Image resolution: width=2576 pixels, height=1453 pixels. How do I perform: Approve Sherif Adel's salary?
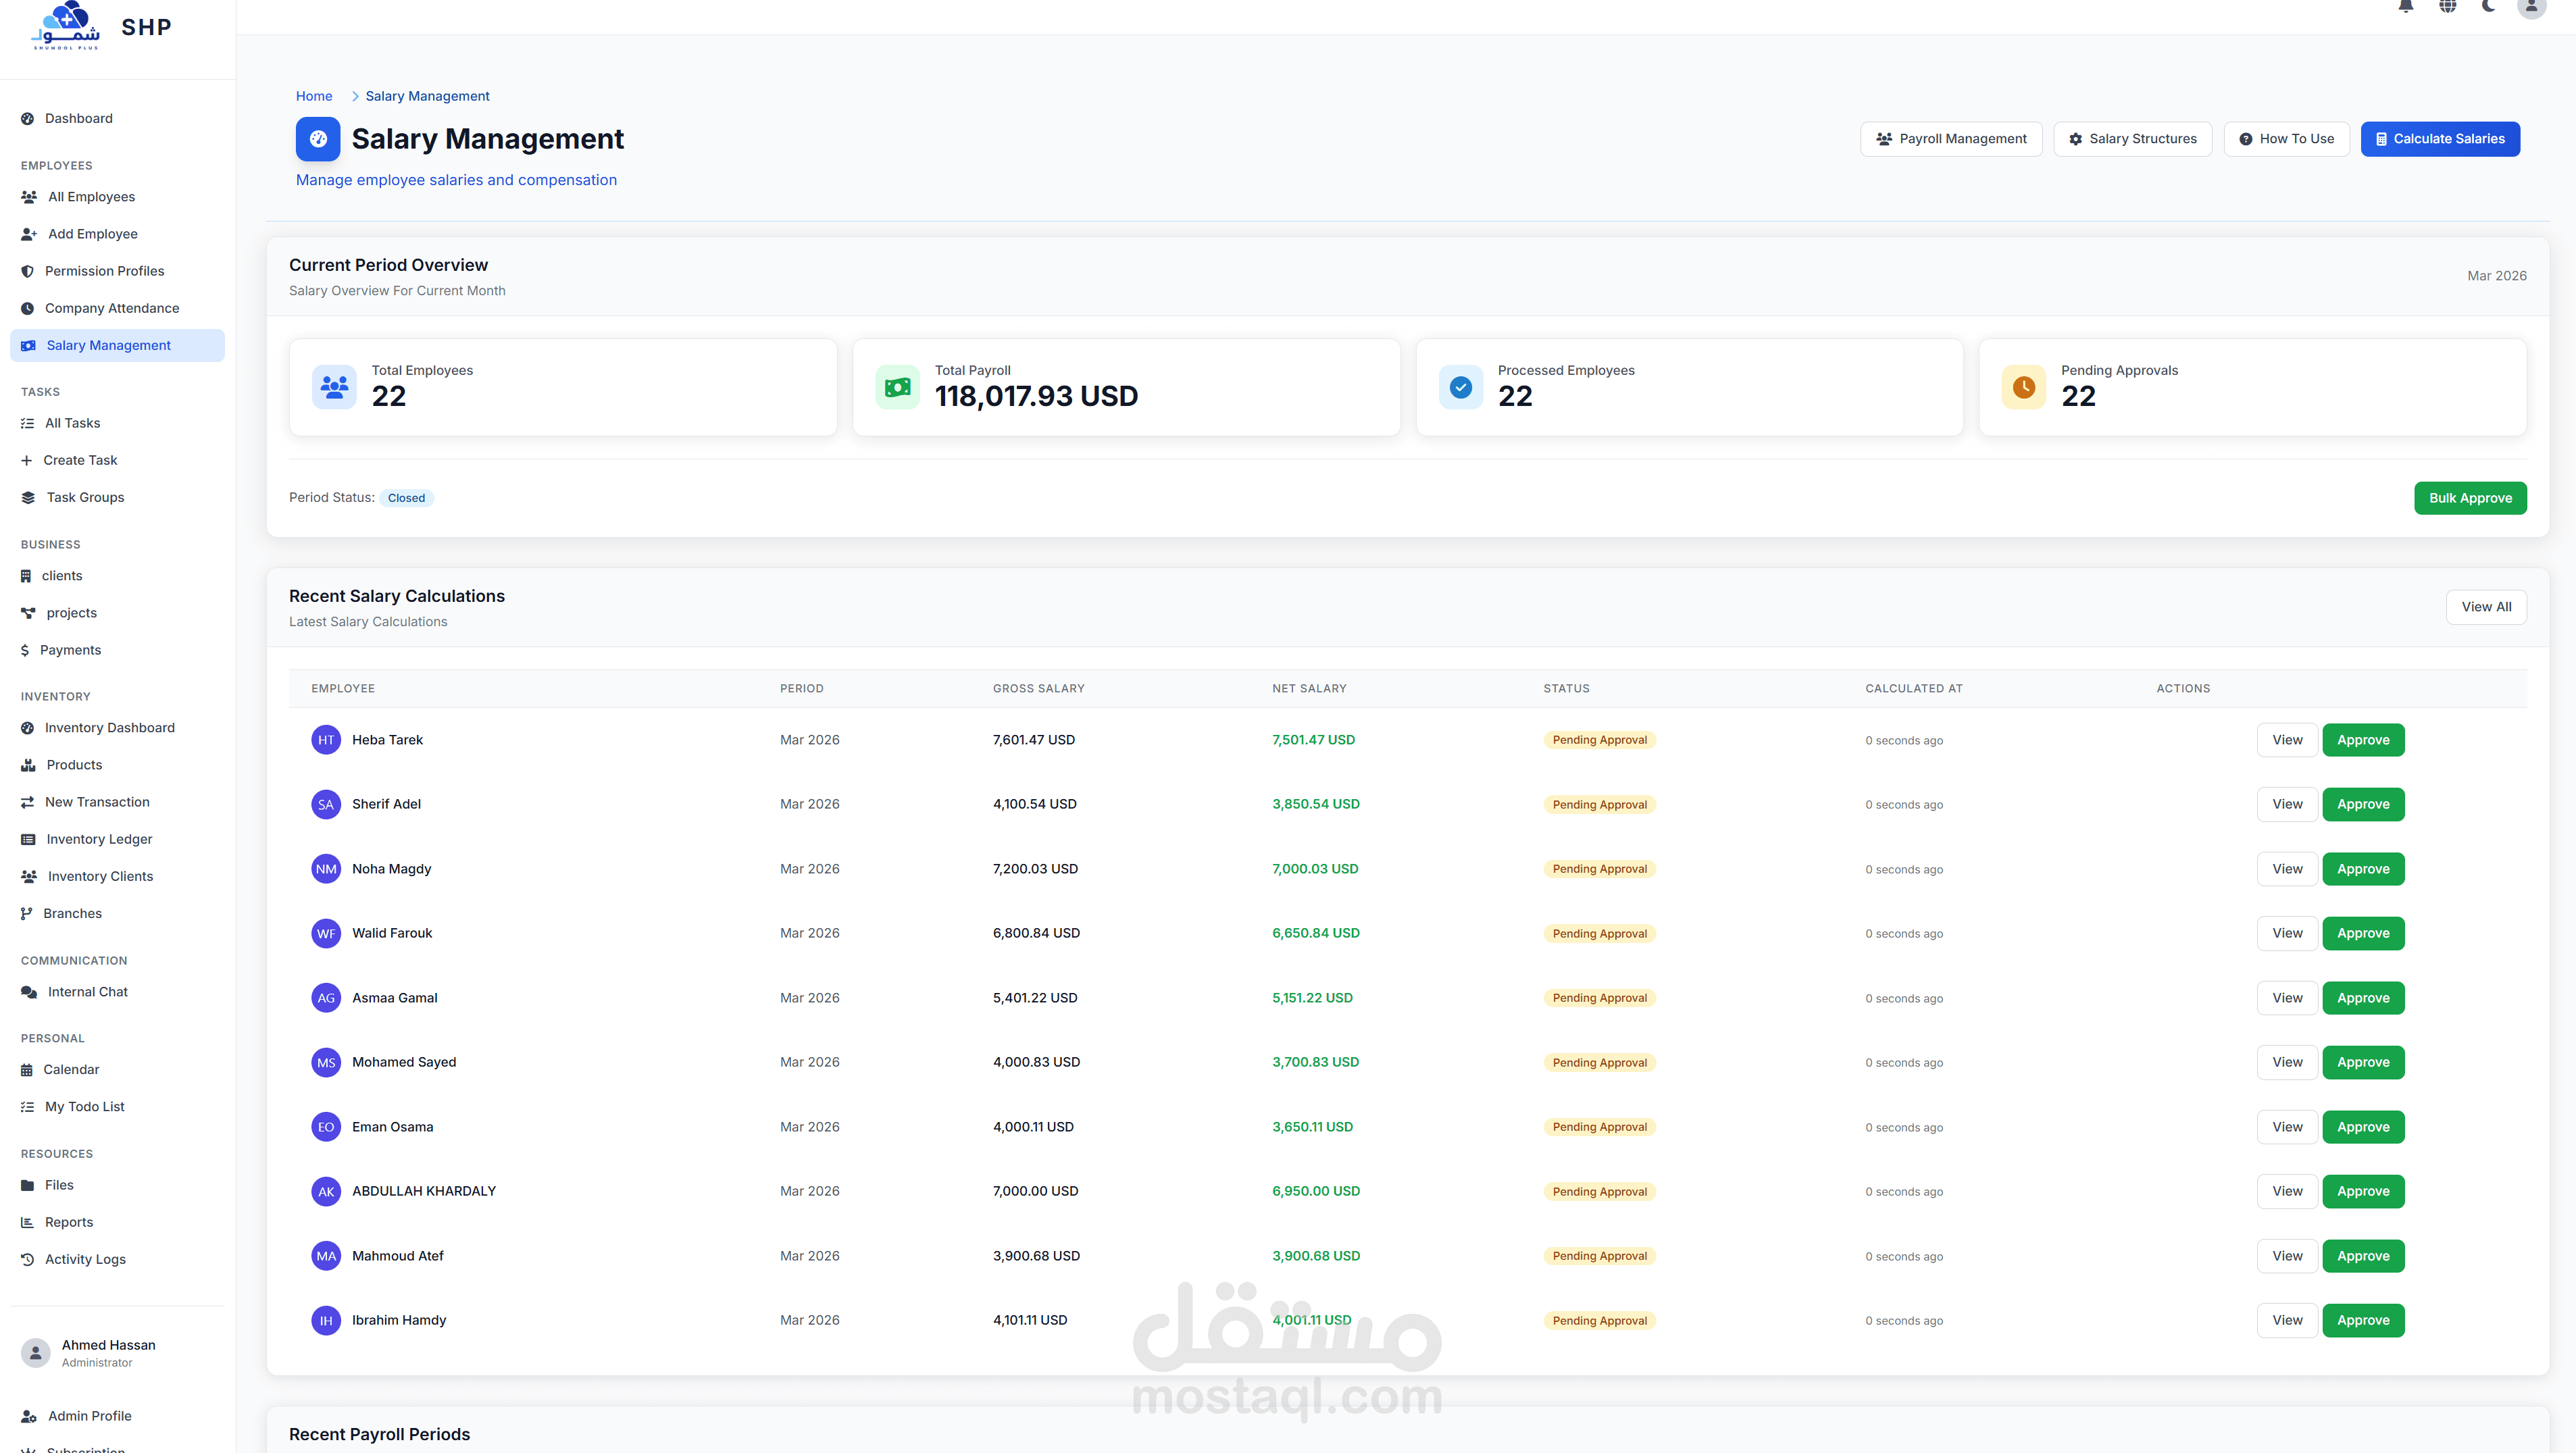(2362, 804)
